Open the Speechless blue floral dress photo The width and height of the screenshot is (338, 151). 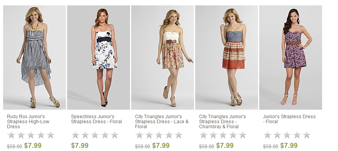point(99,58)
